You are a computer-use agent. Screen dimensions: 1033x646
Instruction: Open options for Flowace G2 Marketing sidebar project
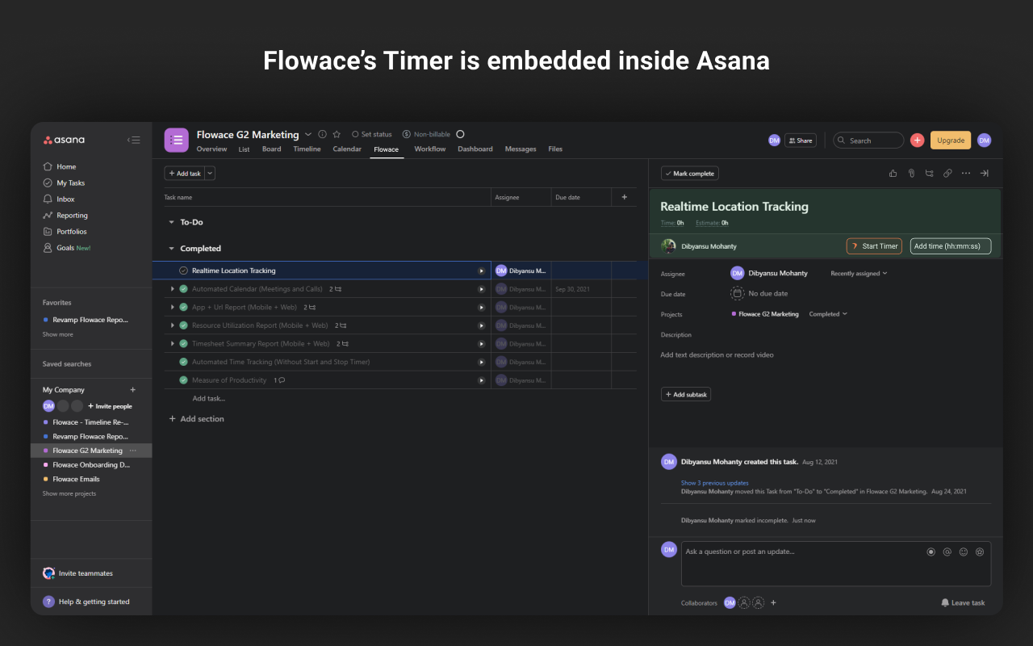(x=133, y=451)
